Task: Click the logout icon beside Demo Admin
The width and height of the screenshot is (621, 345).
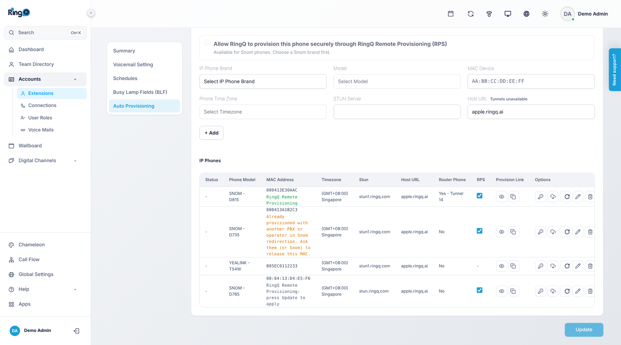Action: click(x=76, y=331)
